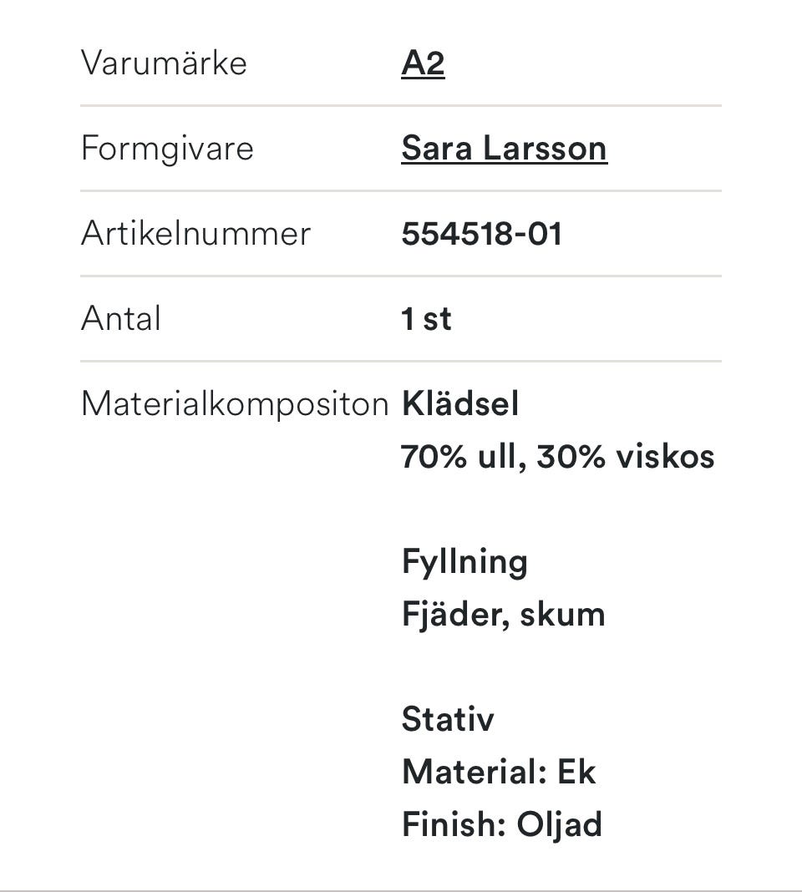Screen dimensions: 802x892
Task: Click the Artikelnummer label
Action: (x=195, y=234)
